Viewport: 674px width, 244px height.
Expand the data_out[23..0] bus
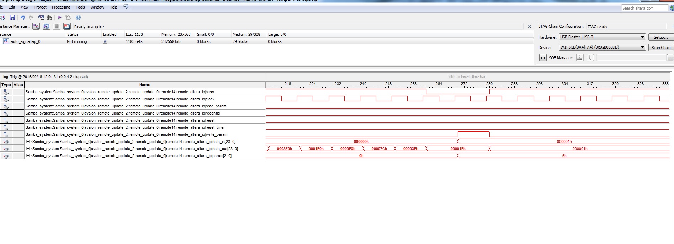click(28, 149)
